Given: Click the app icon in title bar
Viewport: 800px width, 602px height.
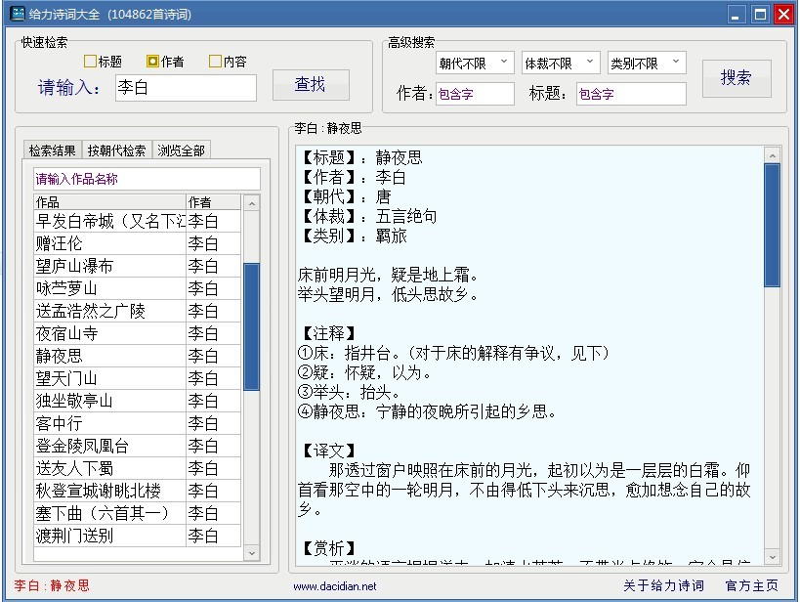Looking at the screenshot, I should click(17, 14).
